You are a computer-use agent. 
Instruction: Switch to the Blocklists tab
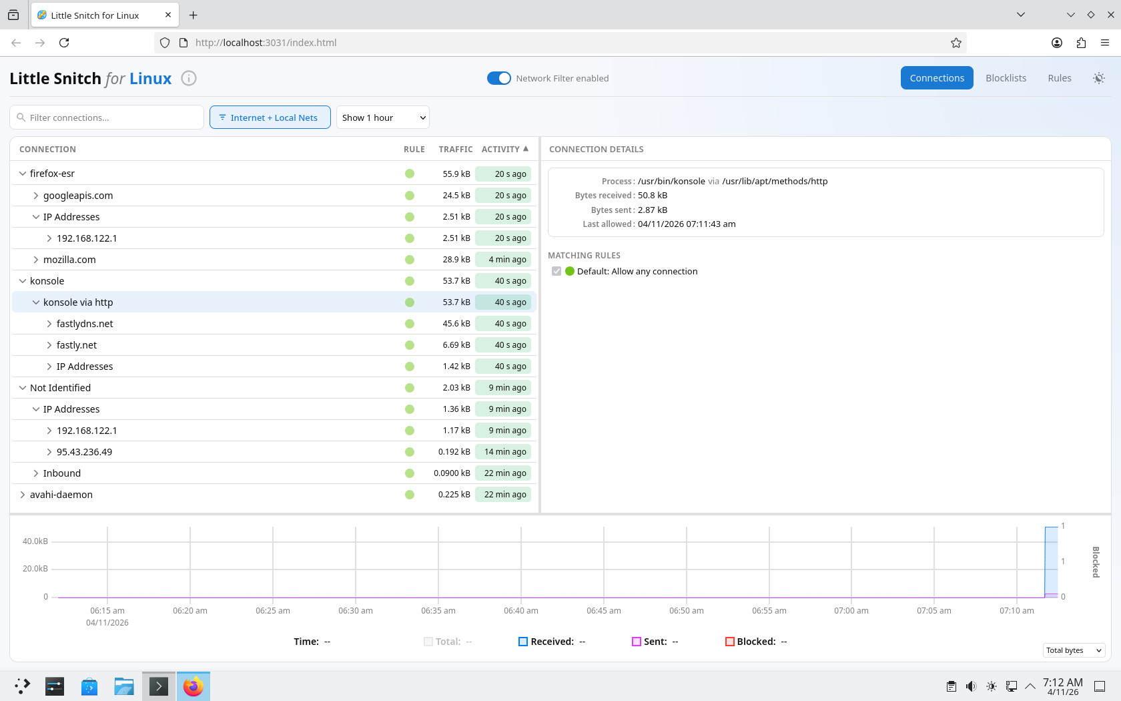tap(1006, 78)
